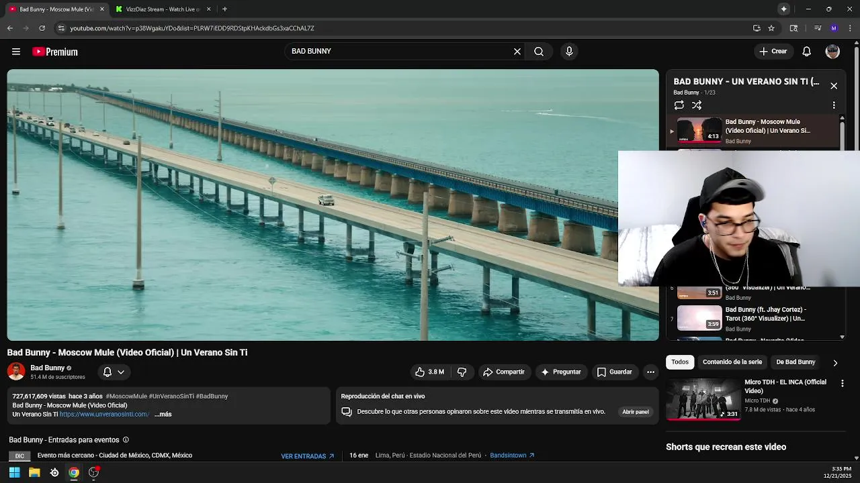
Task: Click the Crear button
Action: [x=773, y=51]
